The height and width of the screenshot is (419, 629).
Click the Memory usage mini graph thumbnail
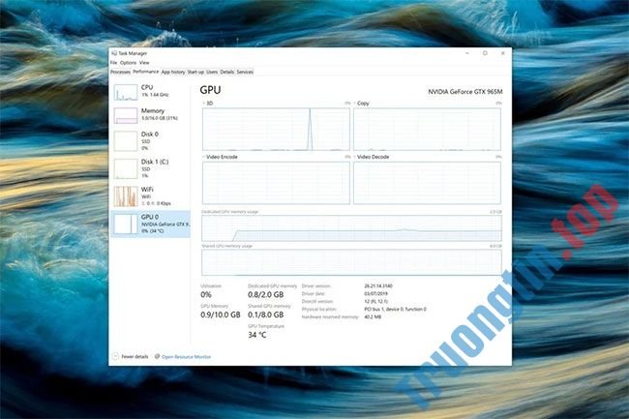pyautogui.click(x=126, y=115)
